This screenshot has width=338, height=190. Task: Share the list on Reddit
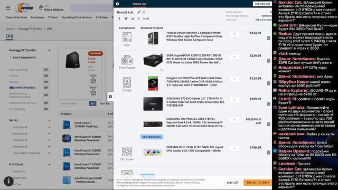(133, 18)
